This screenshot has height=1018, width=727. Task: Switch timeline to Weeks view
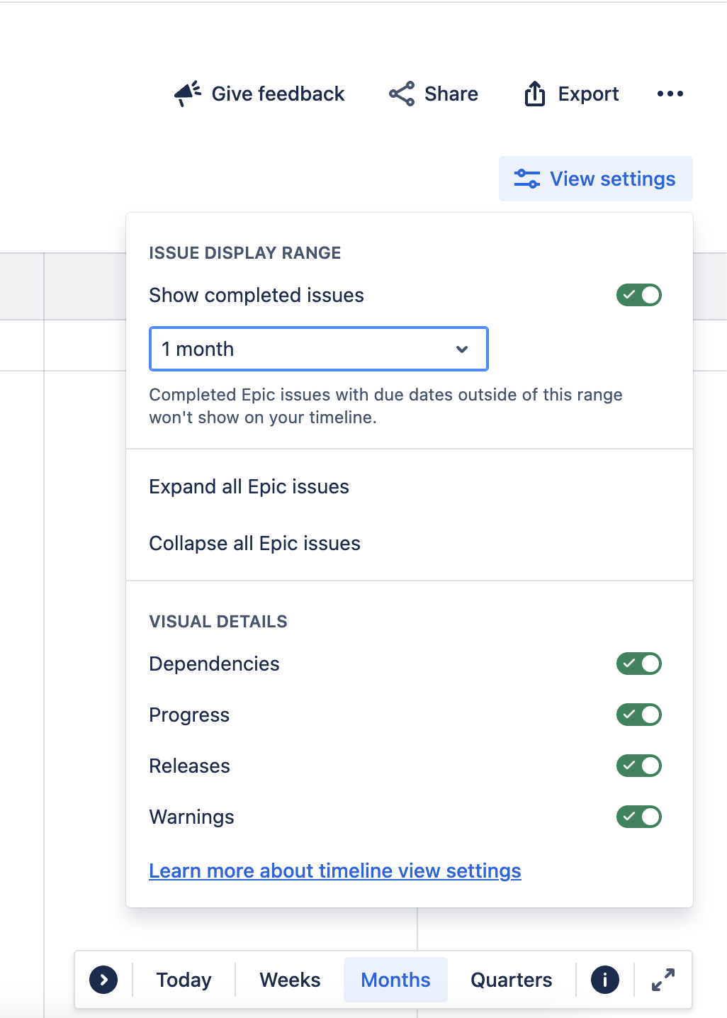pyautogui.click(x=290, y=980)
